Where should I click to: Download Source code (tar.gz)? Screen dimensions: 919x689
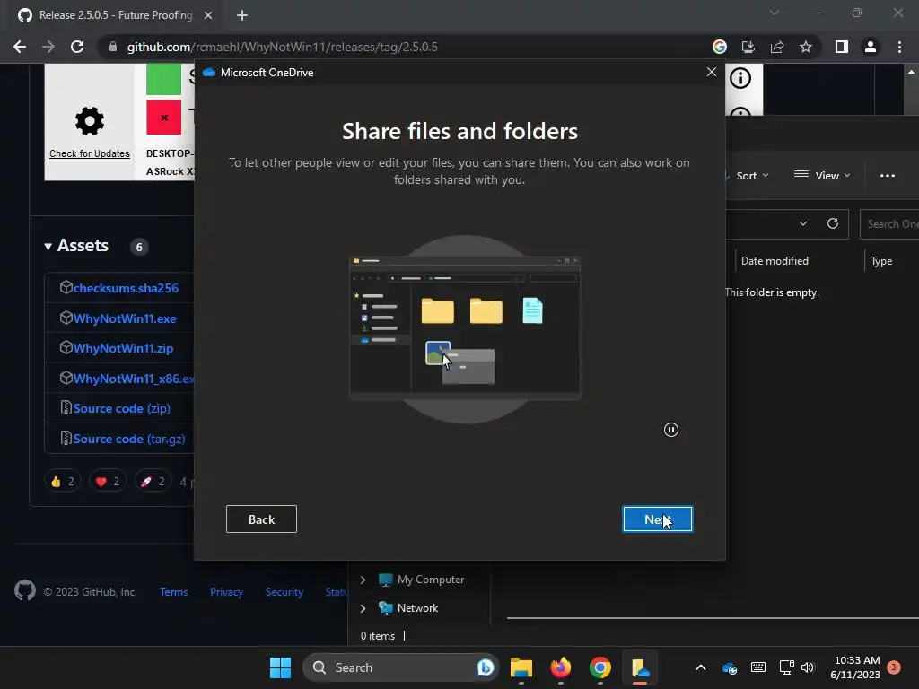point(129,439)
